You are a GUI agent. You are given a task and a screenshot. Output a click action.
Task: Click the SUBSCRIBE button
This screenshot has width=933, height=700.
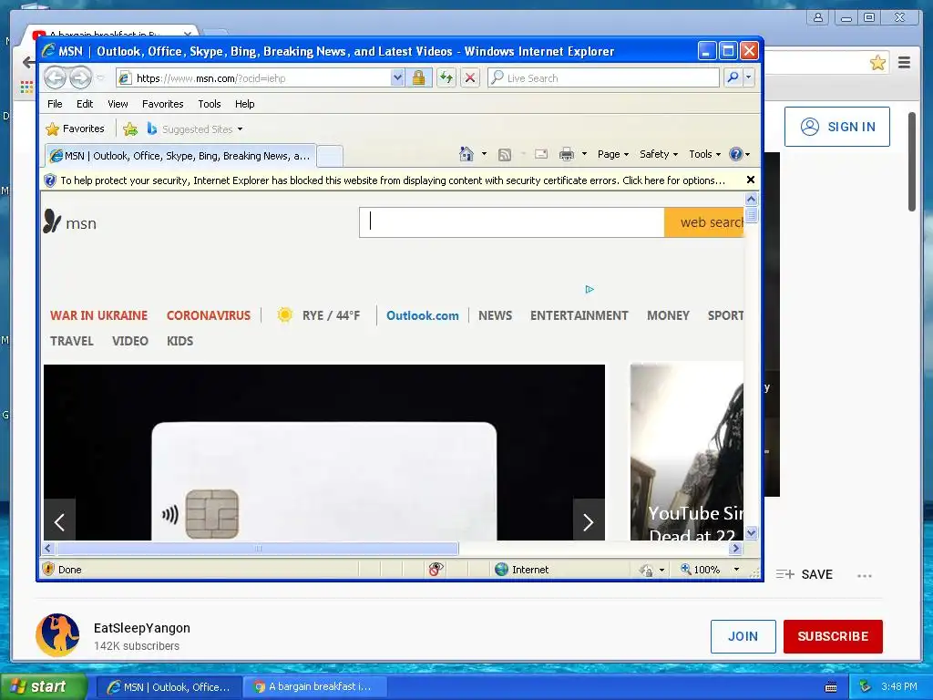click(x=833, y=636)
